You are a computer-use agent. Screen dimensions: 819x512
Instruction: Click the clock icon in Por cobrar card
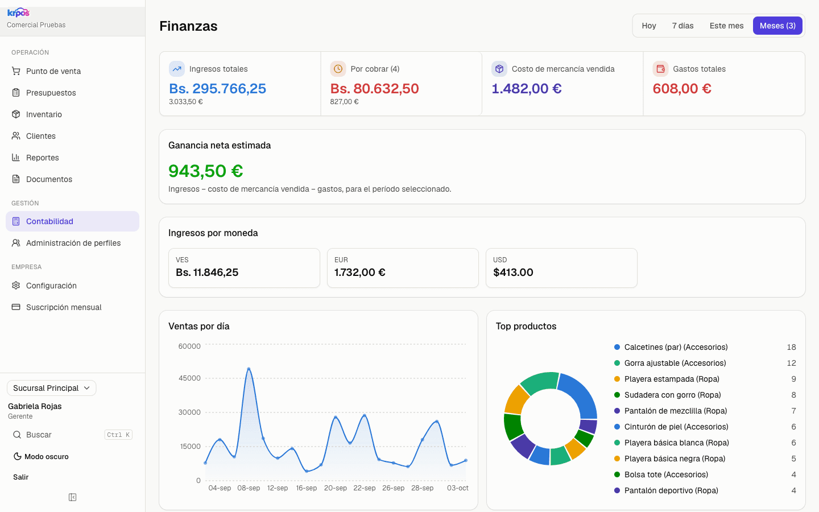338,69
